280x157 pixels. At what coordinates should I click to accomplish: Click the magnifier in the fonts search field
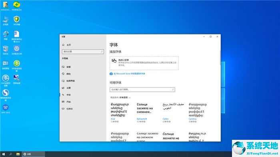tap(173, 89)
